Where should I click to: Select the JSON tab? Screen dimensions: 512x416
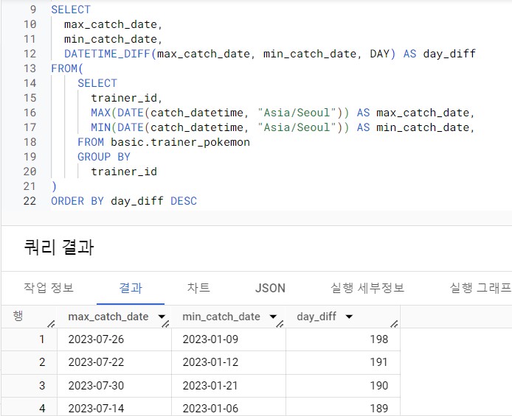(270, 288)
